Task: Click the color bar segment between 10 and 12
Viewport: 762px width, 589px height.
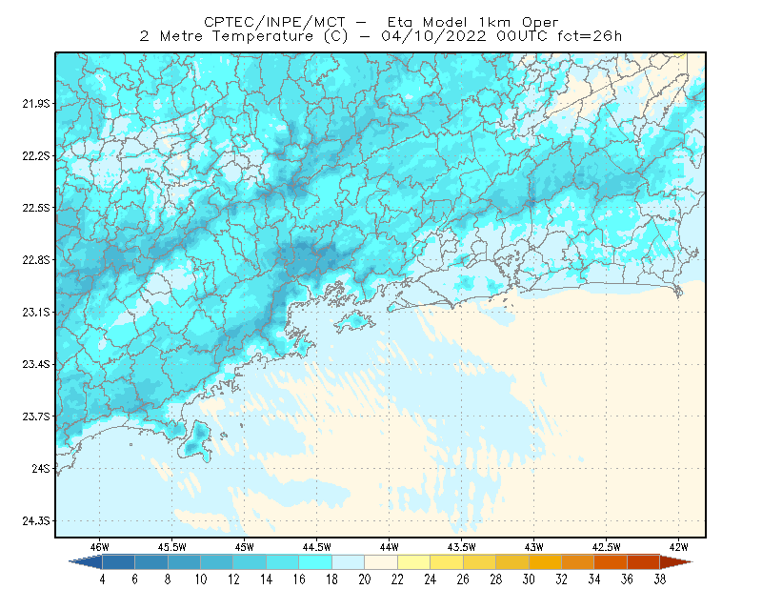Action: (x=217, y=562)
